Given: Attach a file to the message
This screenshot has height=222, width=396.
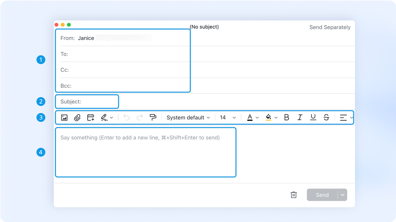Looking at the screenshot, I should (77, 117).
